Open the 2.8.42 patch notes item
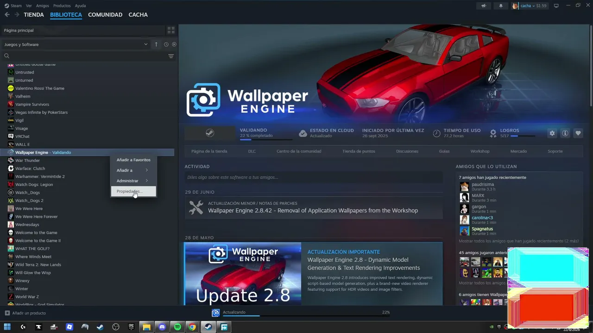The height and width of the screenshot is (333, 593). (313, 208)
